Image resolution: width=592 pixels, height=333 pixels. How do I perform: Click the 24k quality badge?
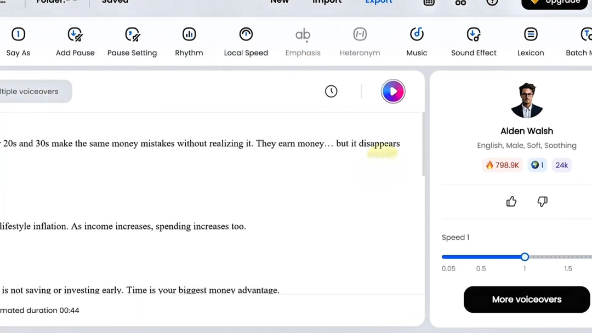561,165
